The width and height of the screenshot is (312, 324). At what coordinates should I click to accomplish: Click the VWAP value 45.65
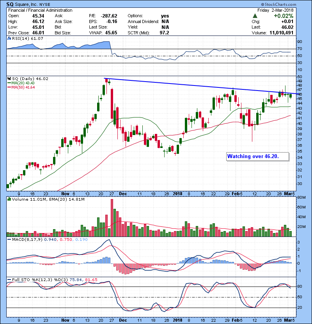[111, 33]
